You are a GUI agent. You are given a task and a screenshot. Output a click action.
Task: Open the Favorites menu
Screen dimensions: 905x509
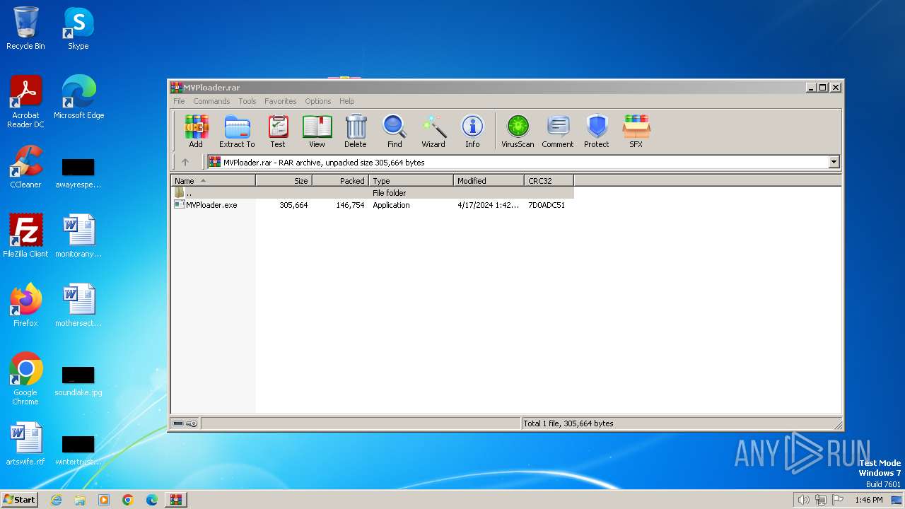coord(281,101)
